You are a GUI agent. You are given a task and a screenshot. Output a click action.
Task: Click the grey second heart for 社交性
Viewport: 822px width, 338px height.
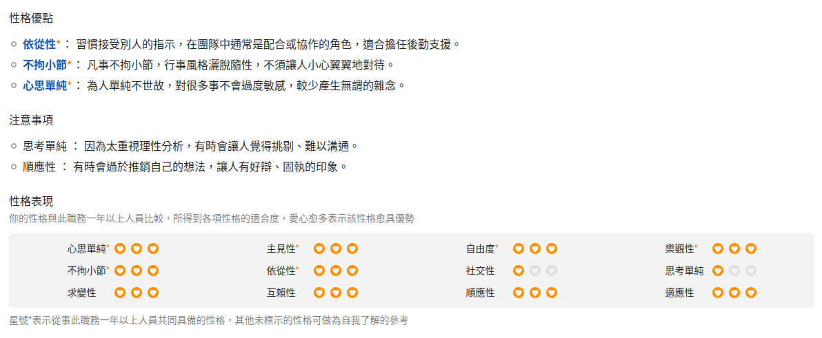pyautogui.click(x=535, y=271)
